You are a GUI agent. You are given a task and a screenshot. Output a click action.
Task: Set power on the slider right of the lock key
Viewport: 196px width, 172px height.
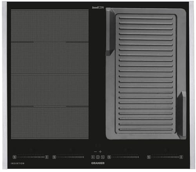tap(125, 157)
